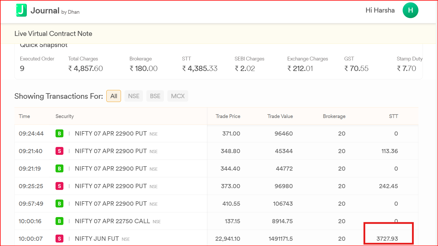Click the Buy badge on 09:24:44 trade
The height and width of the screenshot is (246, 438).
coord(59,134)
